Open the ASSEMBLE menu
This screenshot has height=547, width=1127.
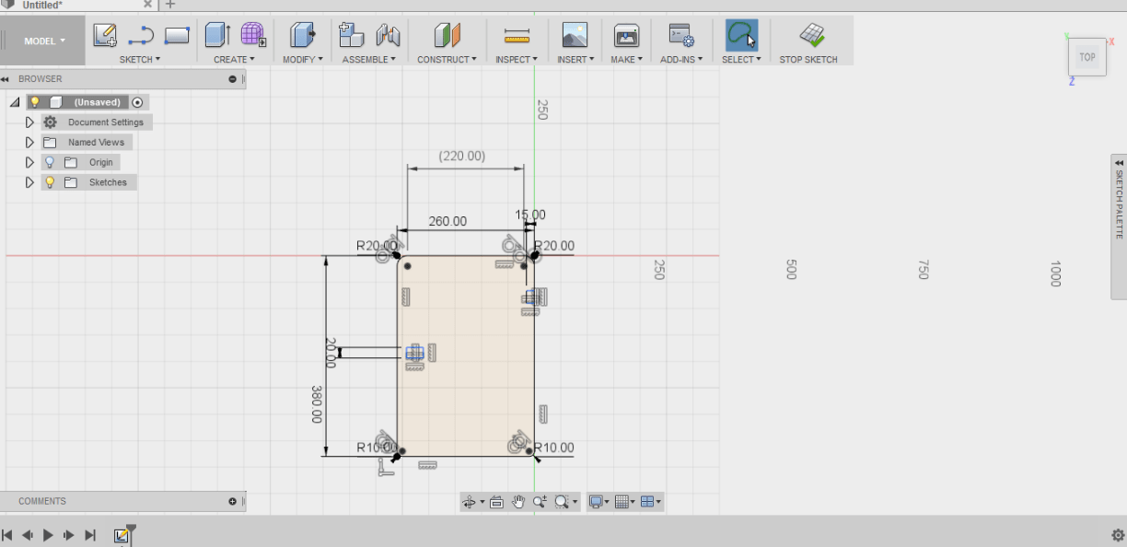pos(369,59)
